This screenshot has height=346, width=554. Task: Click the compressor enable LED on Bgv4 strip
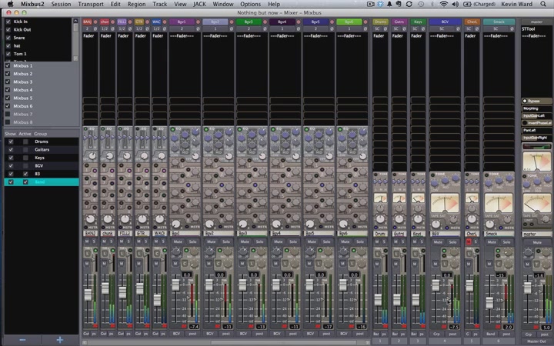(286, 251)
